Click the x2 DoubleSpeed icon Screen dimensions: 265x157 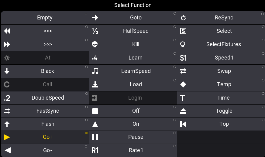pyautogui.click(x=7, y=98)
